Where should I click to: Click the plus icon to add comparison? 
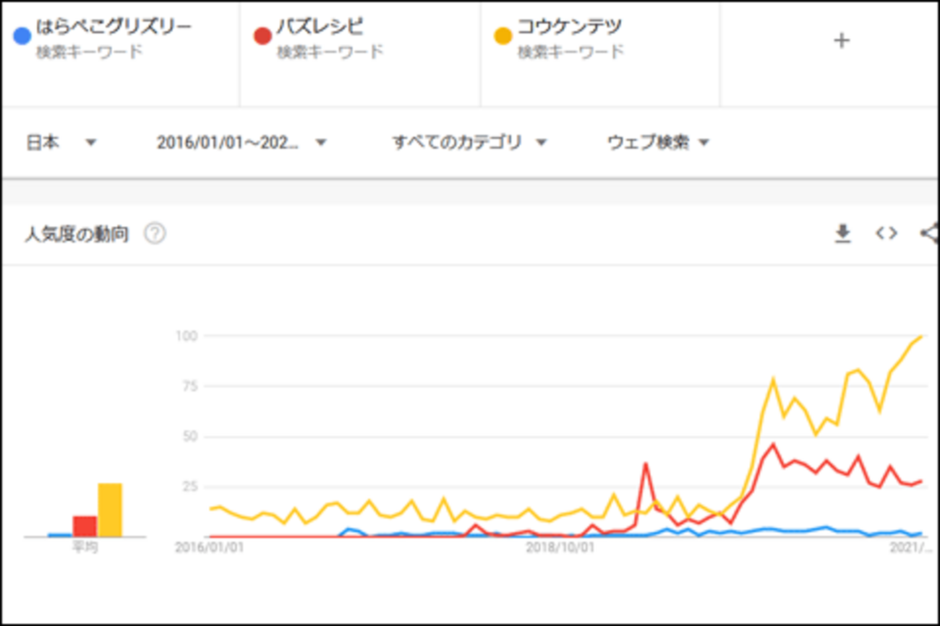coord(841,40)
